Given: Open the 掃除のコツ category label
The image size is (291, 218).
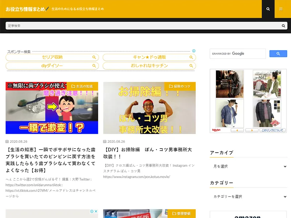Looking at the screenshot, I should (180, 86).
